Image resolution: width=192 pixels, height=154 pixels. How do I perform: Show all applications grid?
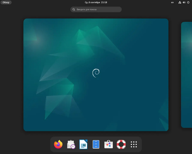coord(134,144)
